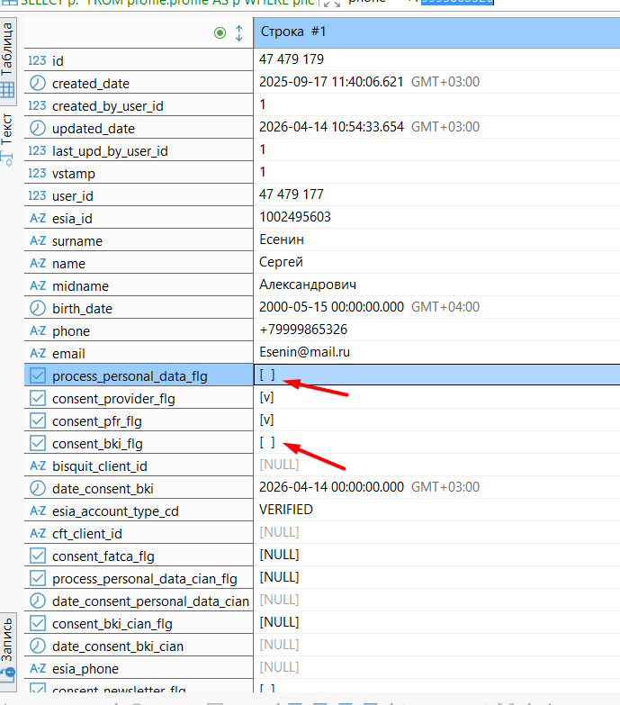Click the blue up-down sort arrows icon
The height and width of the screenshot is (705, 620).
point(239,32)
